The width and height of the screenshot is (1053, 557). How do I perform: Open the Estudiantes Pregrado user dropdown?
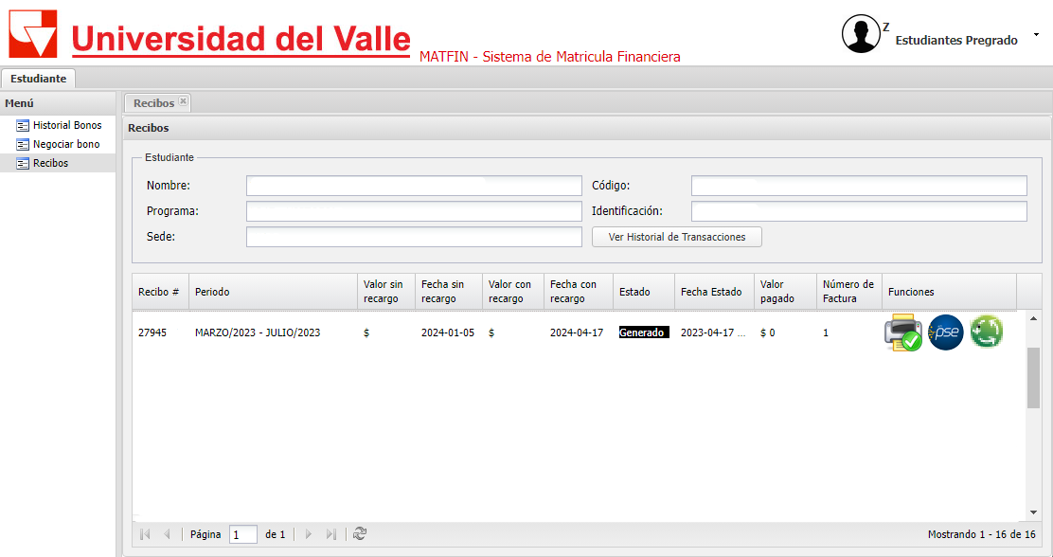tap(1036, 35)
